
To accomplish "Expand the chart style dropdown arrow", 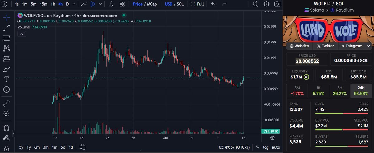I will (x=100, y=4).
